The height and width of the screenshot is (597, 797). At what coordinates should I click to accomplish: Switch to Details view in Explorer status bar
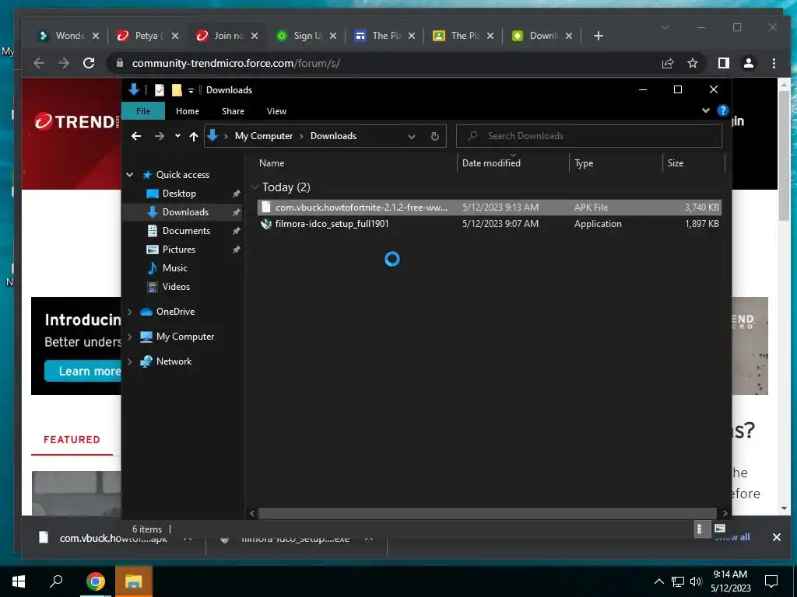click(x=700, y=529)
